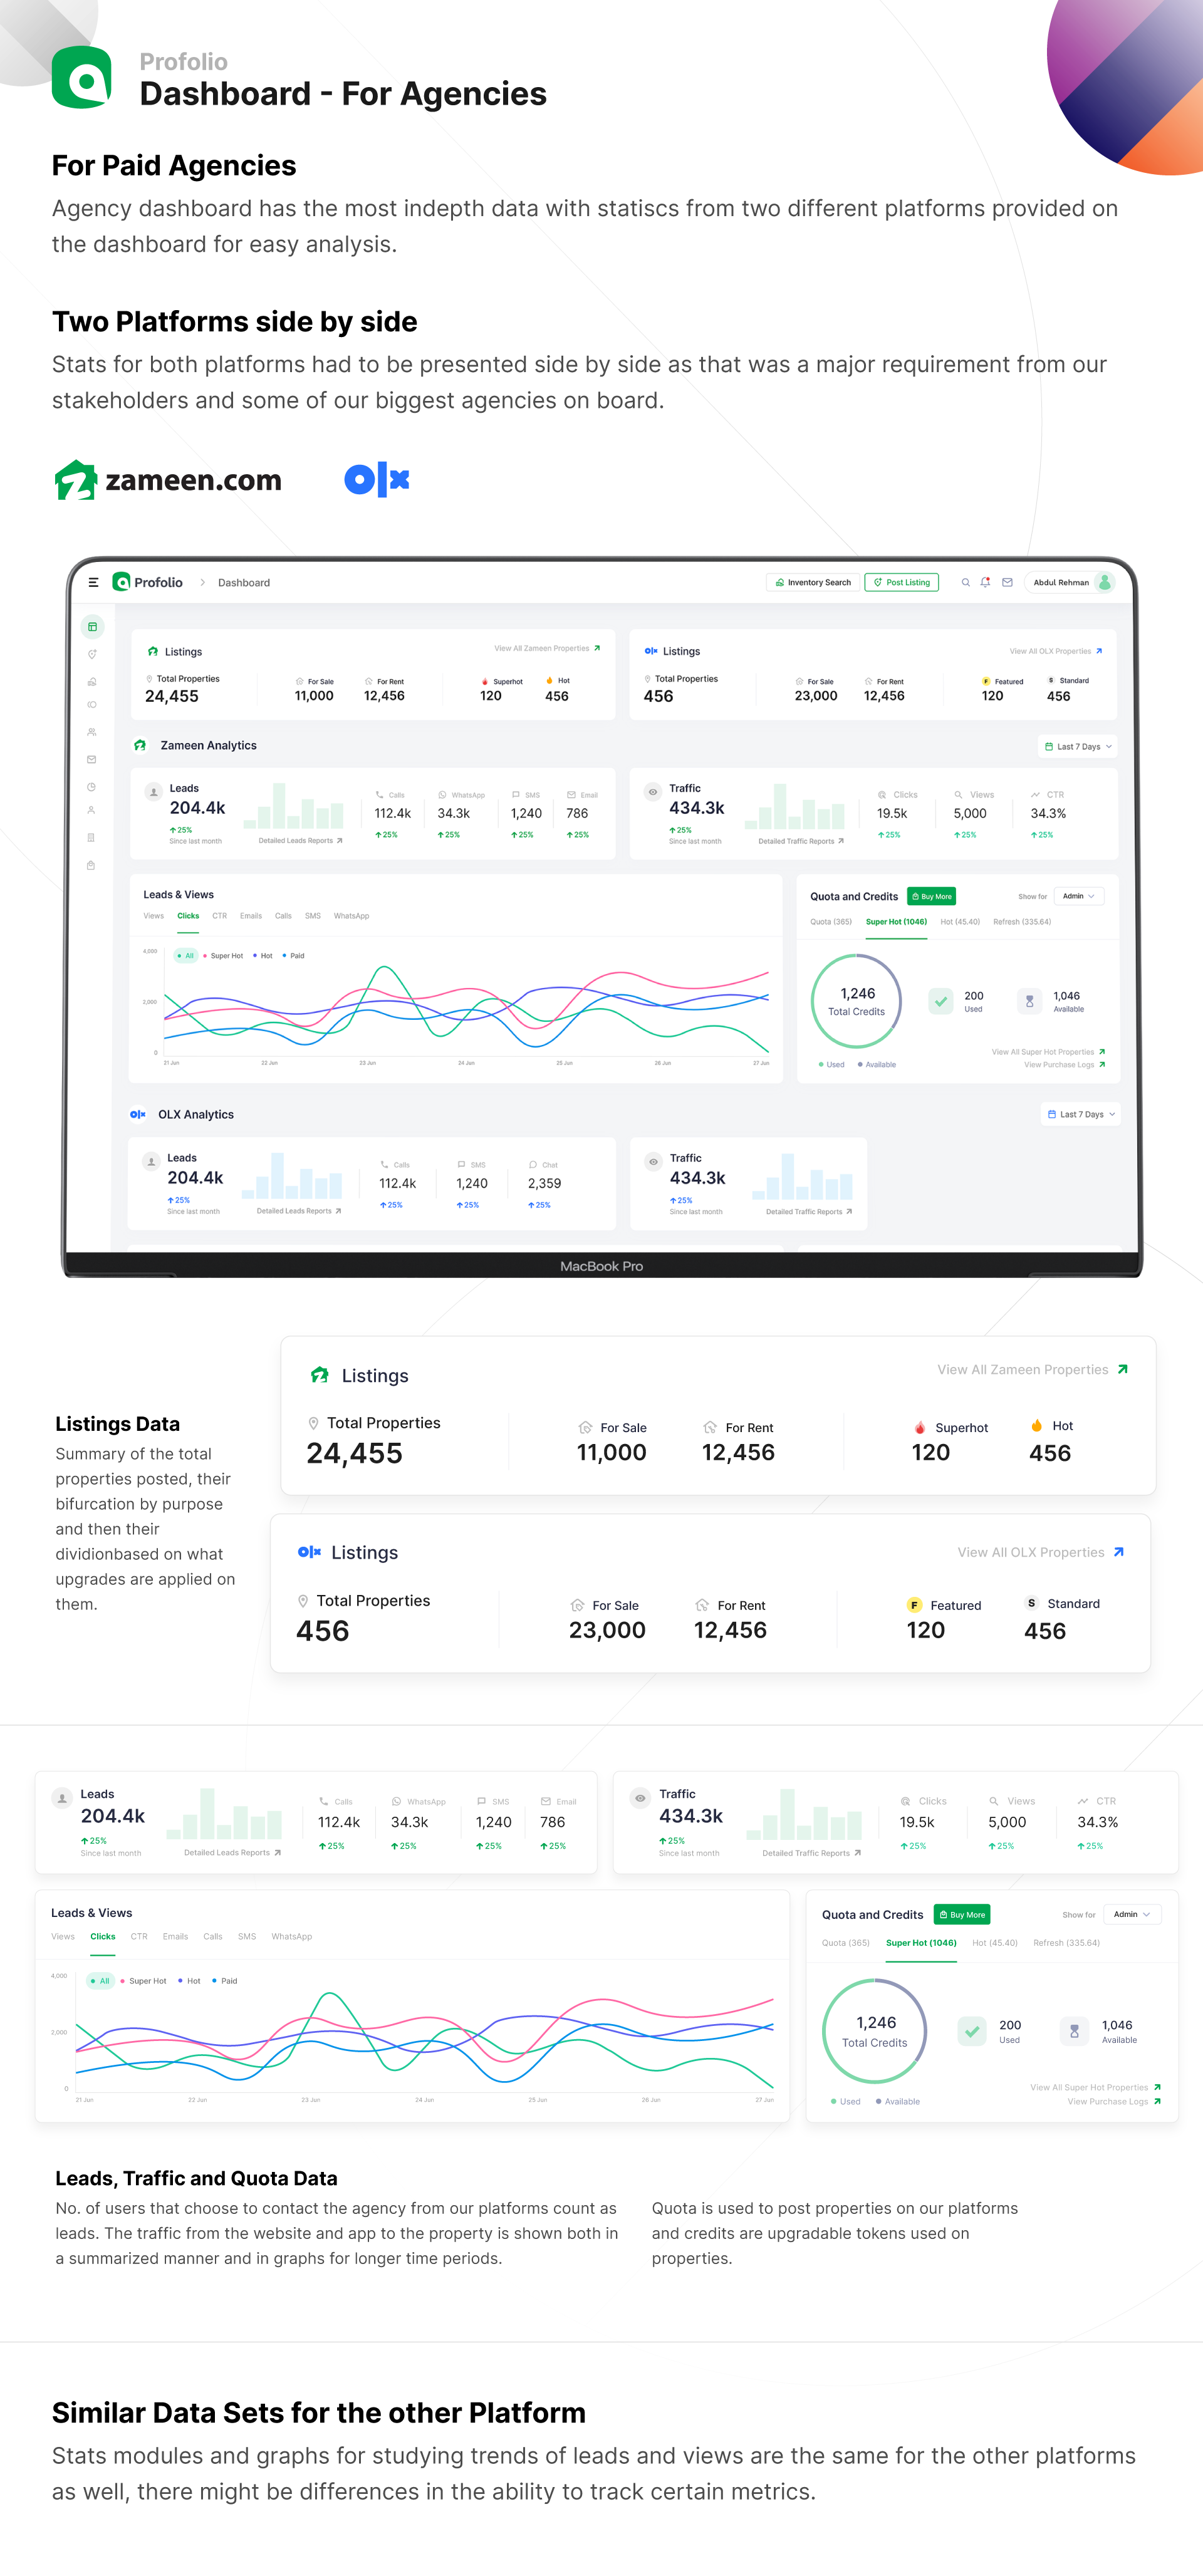Screen dimensions: 1203x2576
Task: Open the Admin dropdown in laptop Quota card
Action: tap(1079, 896)
